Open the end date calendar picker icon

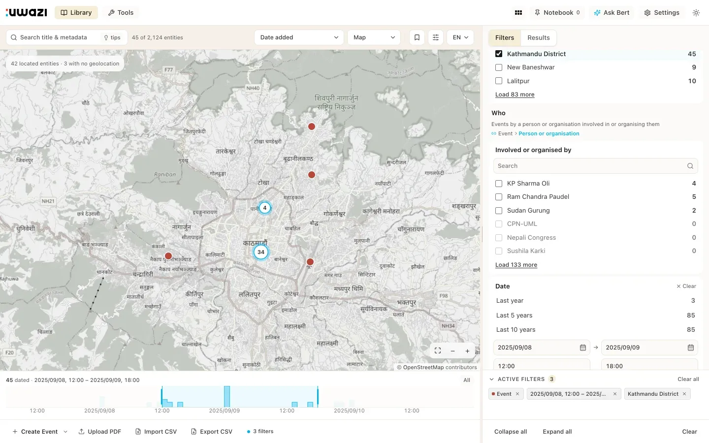pos(691,348)
